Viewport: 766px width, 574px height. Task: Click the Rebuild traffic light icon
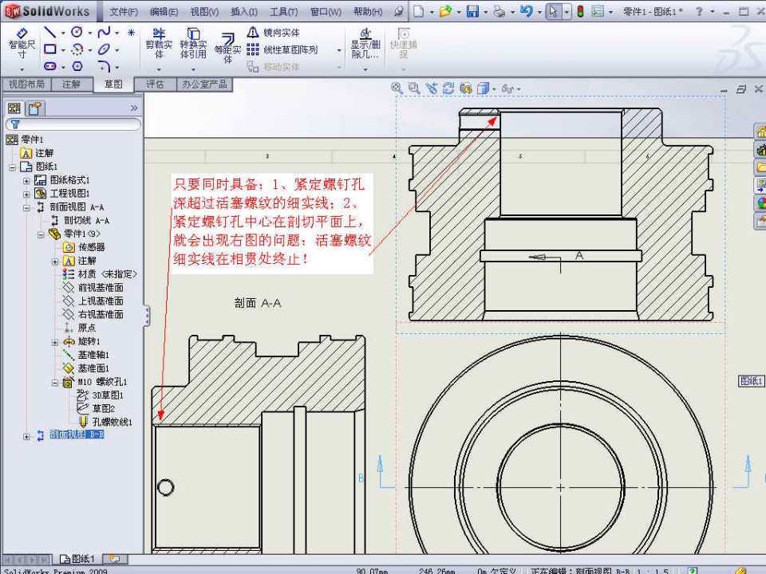(x=580, y=10)
